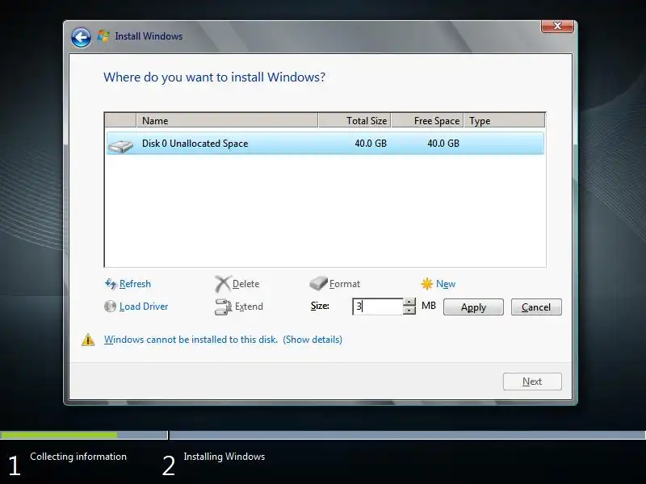Sort by the Total Size column header
Image resolution: width=646 pixels, height=484 pixels.
[354, 120]
